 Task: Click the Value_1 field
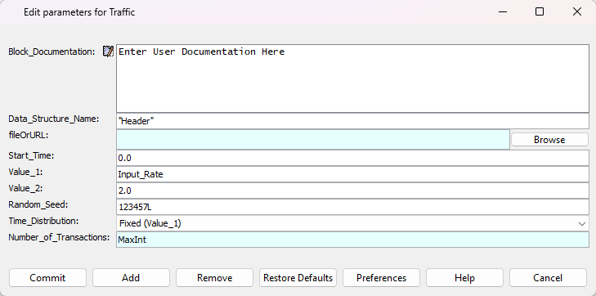pos(352,174)
